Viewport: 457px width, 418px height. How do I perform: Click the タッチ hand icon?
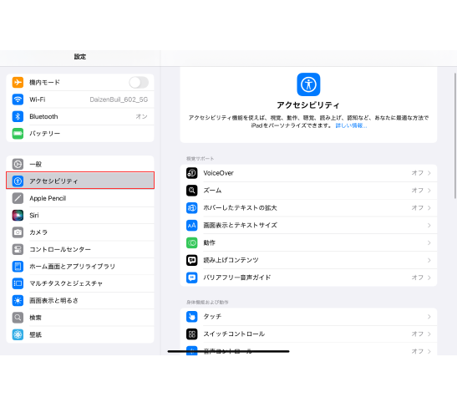192,317
